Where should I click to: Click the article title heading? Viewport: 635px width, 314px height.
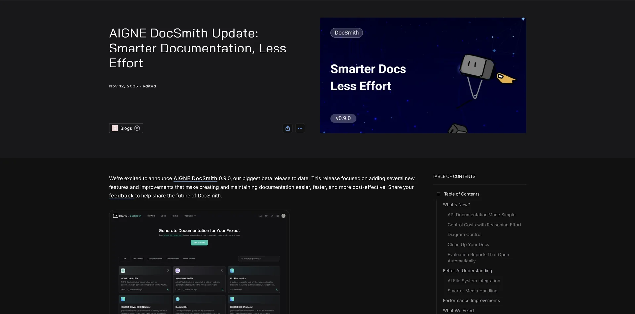point(198,48)
